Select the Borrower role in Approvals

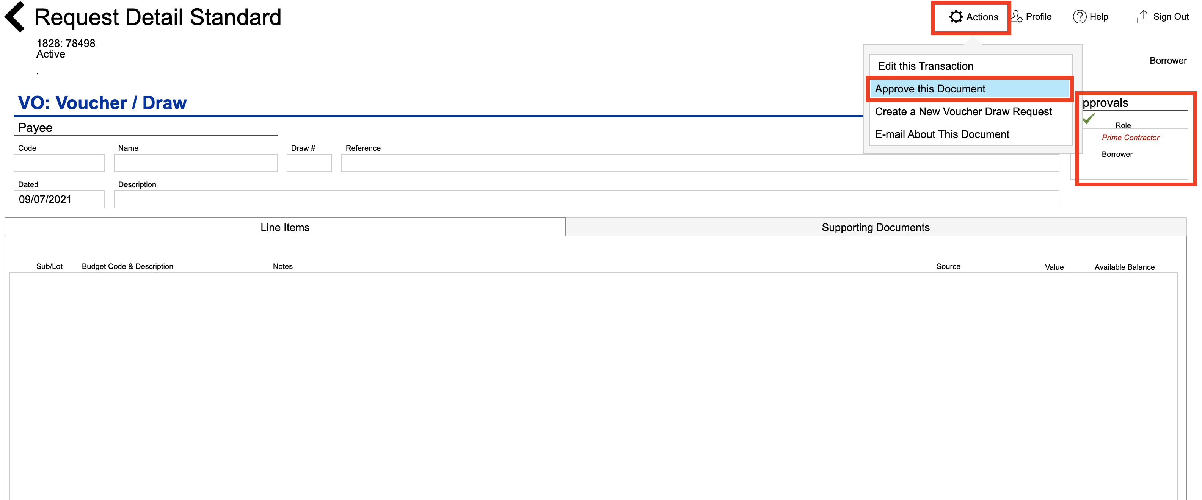tap(1117, 155)
